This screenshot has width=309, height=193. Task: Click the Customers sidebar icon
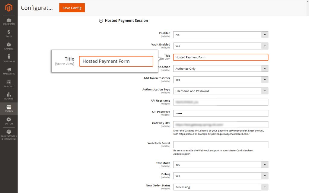coord(8,58)
